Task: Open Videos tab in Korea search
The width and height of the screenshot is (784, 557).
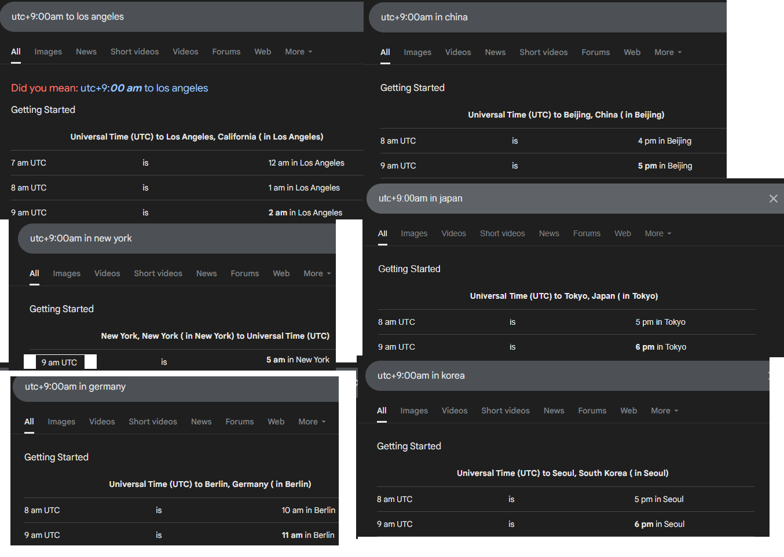Action: [455, 411]
